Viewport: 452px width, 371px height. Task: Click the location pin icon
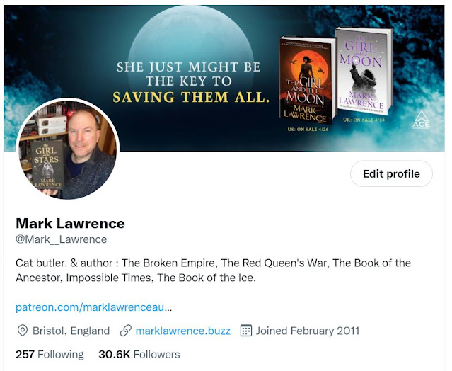(23, 331)
